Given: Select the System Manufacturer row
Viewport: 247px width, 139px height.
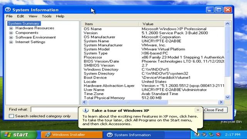Looking at the screenshot, I should tap(153, 45).
